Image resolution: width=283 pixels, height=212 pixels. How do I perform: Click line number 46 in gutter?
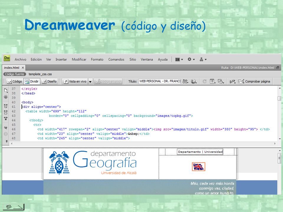coord(14,129)
